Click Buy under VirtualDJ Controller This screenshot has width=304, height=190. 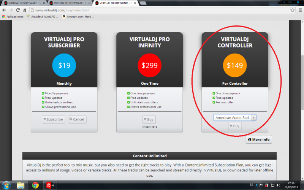235,126
